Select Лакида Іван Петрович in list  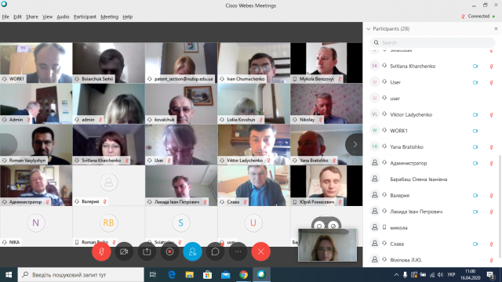(432, 211)
